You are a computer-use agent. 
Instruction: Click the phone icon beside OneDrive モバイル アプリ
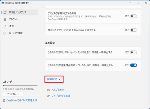[x=4, y=100]
